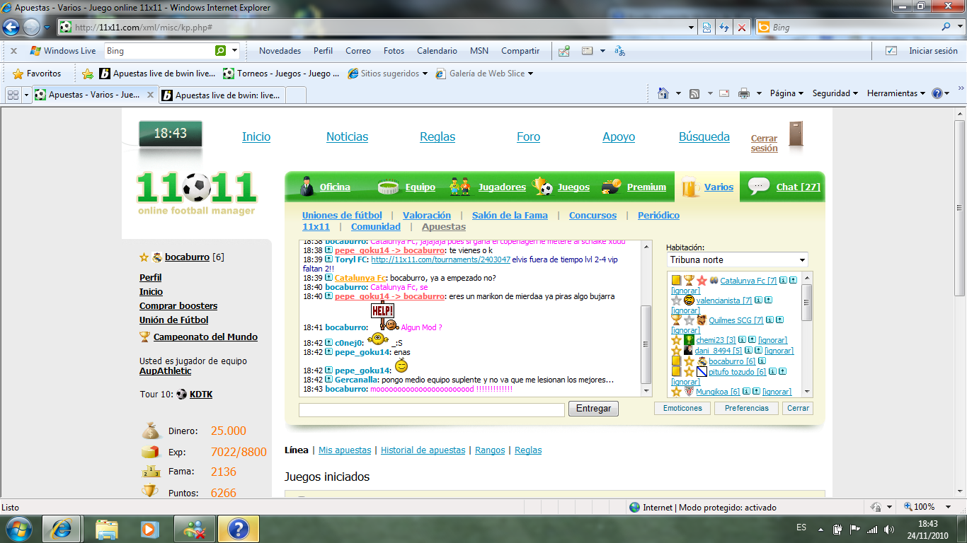Image resolution: width=967 pixels, height=543 pixels.
Task: Open the Seguridad dropdown menu
Action: (835, 94)
